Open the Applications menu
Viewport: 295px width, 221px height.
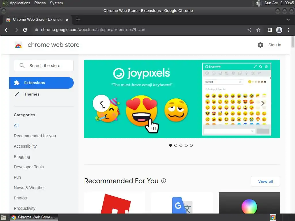[x=20, y=3]
